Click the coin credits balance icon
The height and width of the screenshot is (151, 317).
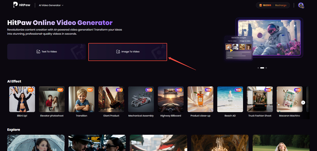pos(261,6)
